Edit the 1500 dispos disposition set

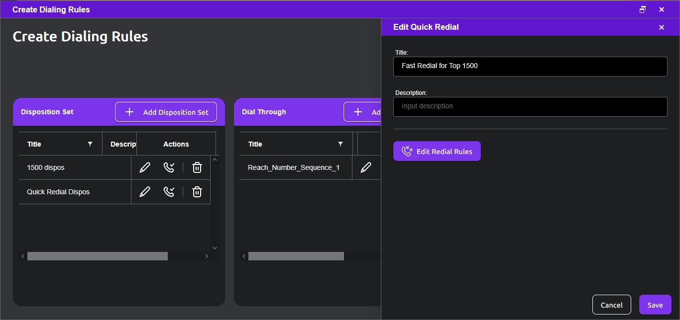[145, 167]
